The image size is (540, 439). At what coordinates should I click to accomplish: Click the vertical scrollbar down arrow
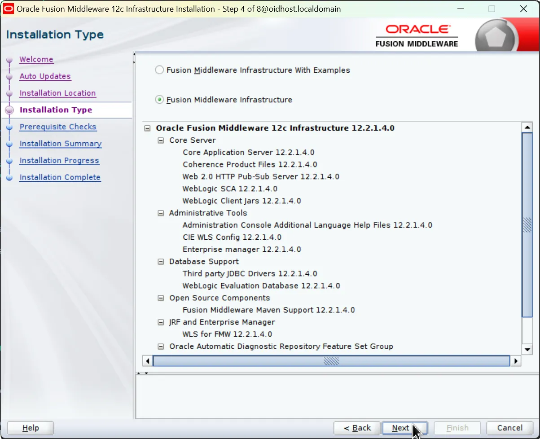[x=527, y=349]
